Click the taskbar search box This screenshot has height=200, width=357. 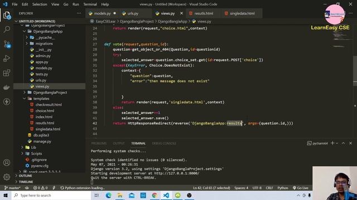(x=51, y=195)
